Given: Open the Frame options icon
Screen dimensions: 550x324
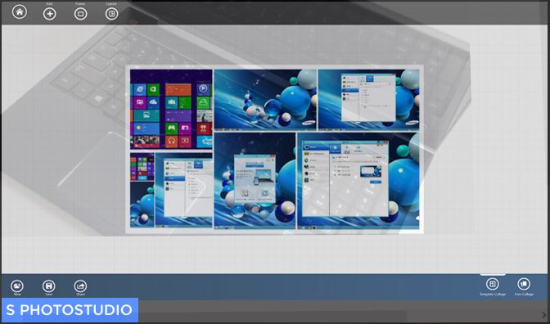Looking at the screenshot, I should (x=81, y=14).
